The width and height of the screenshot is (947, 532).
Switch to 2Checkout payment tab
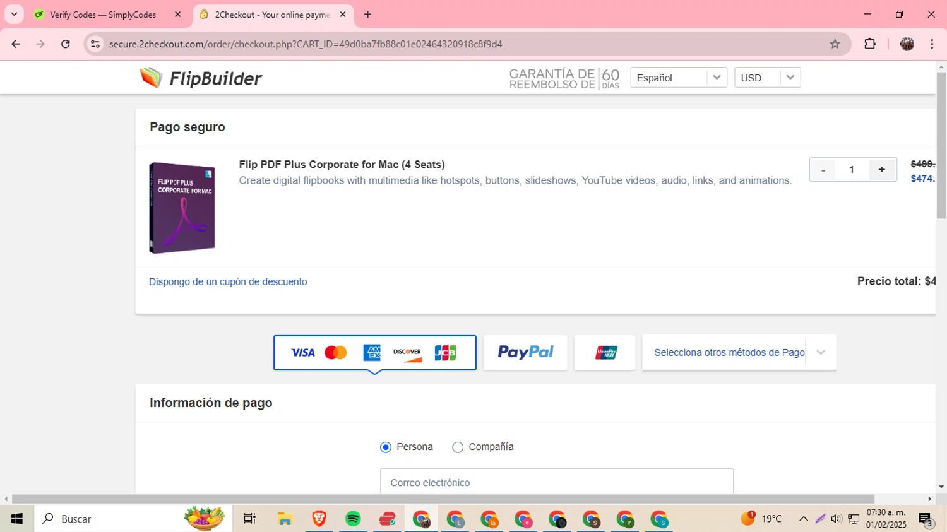coord(273,15)
